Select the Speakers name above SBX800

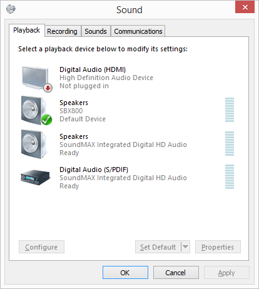[x=74, y=103]
